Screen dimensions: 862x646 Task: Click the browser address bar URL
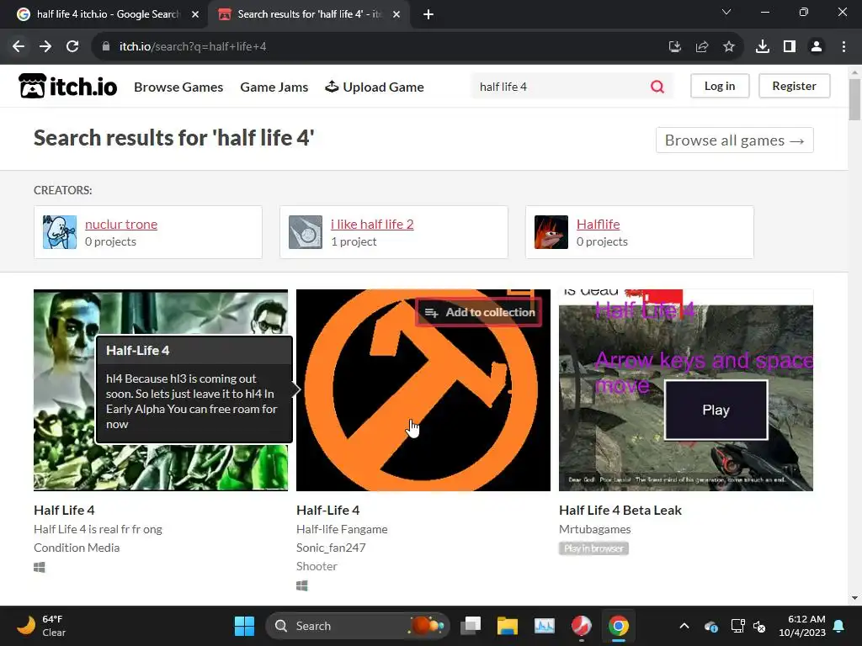pyautogui.click(x=193, y=47)
